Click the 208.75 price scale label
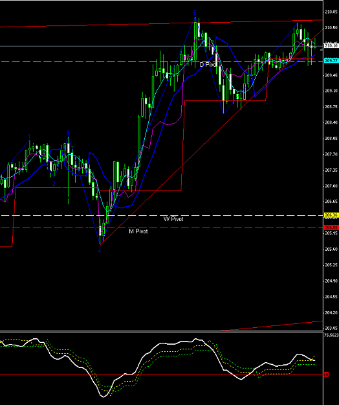339x405 pixels. 331,106
